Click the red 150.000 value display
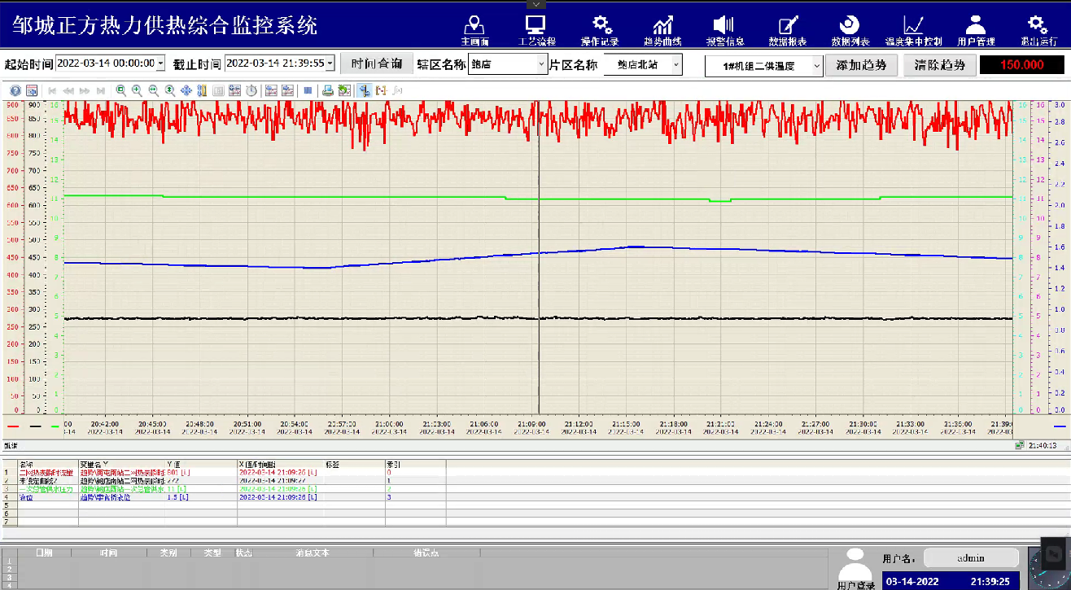The image size is (1071, 590). [x=1021, y=65]
